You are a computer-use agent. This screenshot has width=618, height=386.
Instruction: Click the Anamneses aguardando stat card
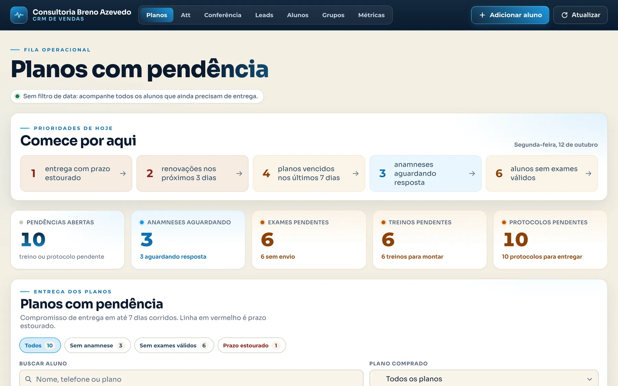click(x=188, y=240)
